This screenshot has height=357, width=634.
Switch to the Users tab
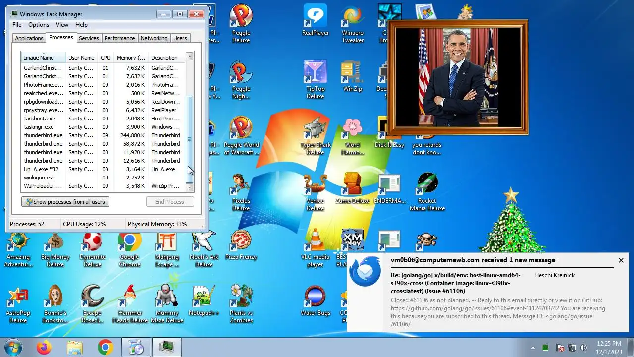(180, 38)
